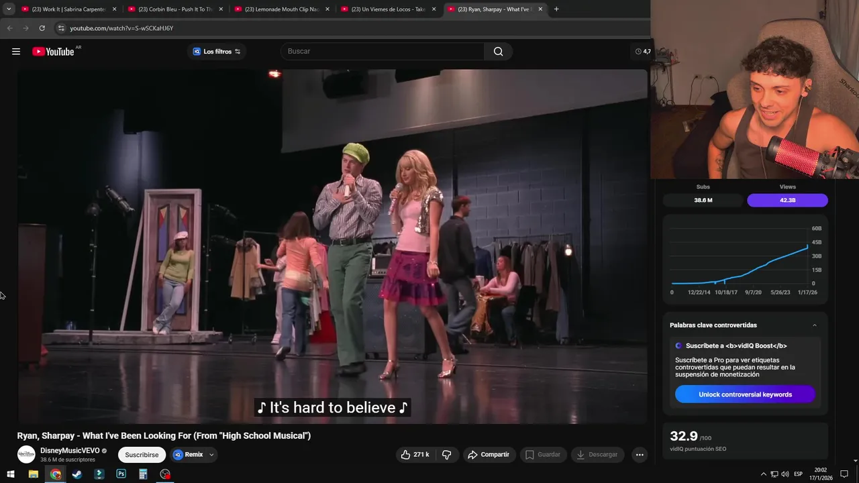Go to the YouTube home logo
859x483 pixels.
pyautogui.click(x=54, y=52)
